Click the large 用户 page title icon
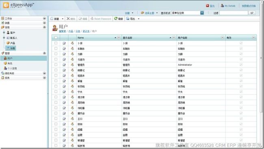Image resolution: width=264 pixels, height=149 pixels. click(x=55, y=28)
